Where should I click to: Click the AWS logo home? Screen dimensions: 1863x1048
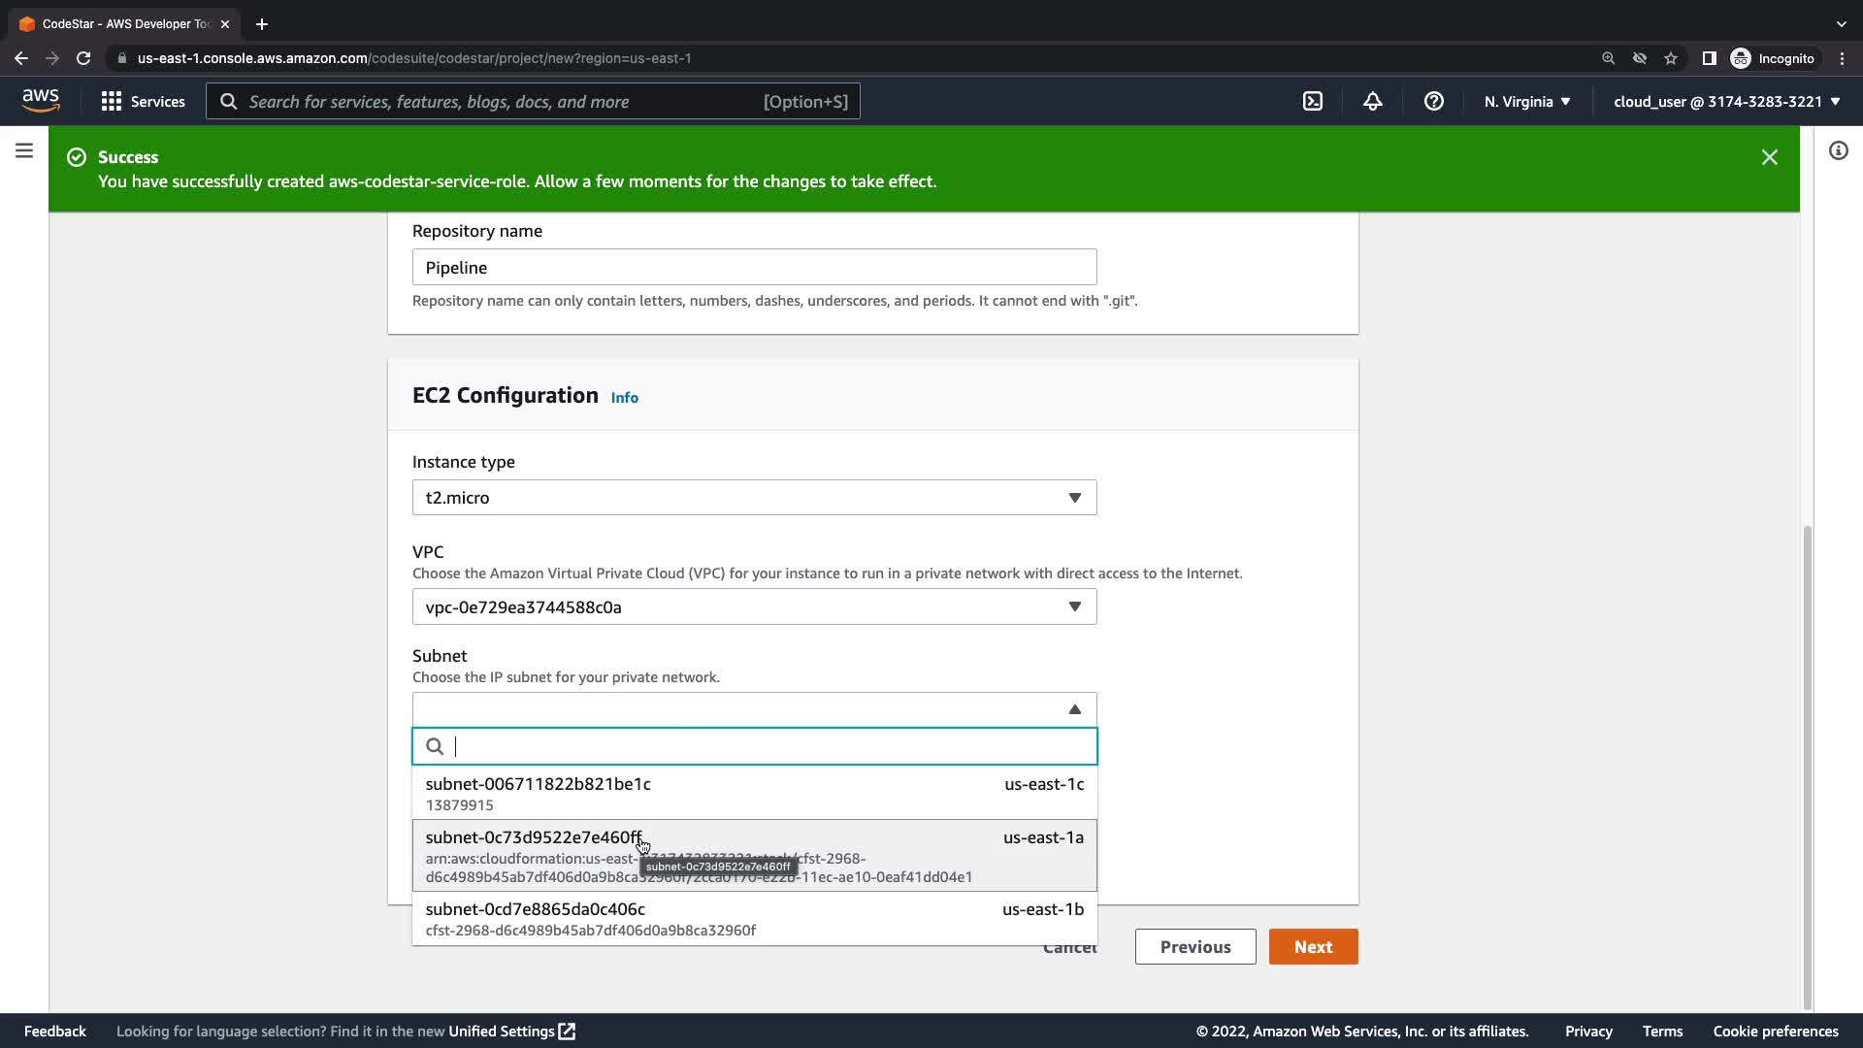[41, 100]
